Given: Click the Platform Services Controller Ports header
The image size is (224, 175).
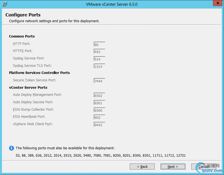Looking at the screenshot, I should (39, 73).
